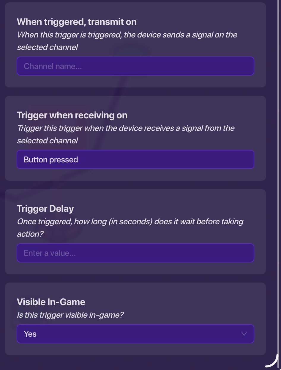Click the "Button pressed" text value
Image resolution: width=281 pixels, height=370 pixels.
51,159
